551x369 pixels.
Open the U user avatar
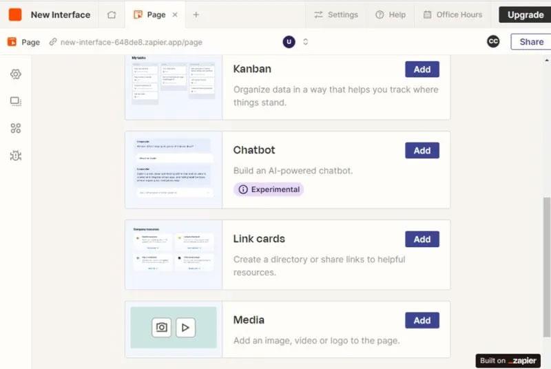(x=289, y=42)
